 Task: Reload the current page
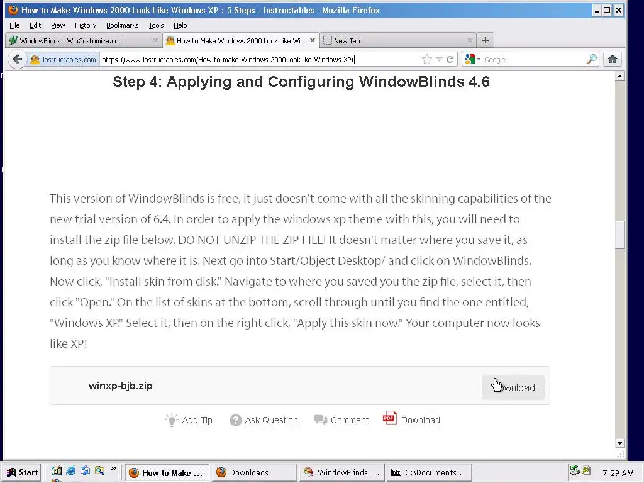(450, 60)
